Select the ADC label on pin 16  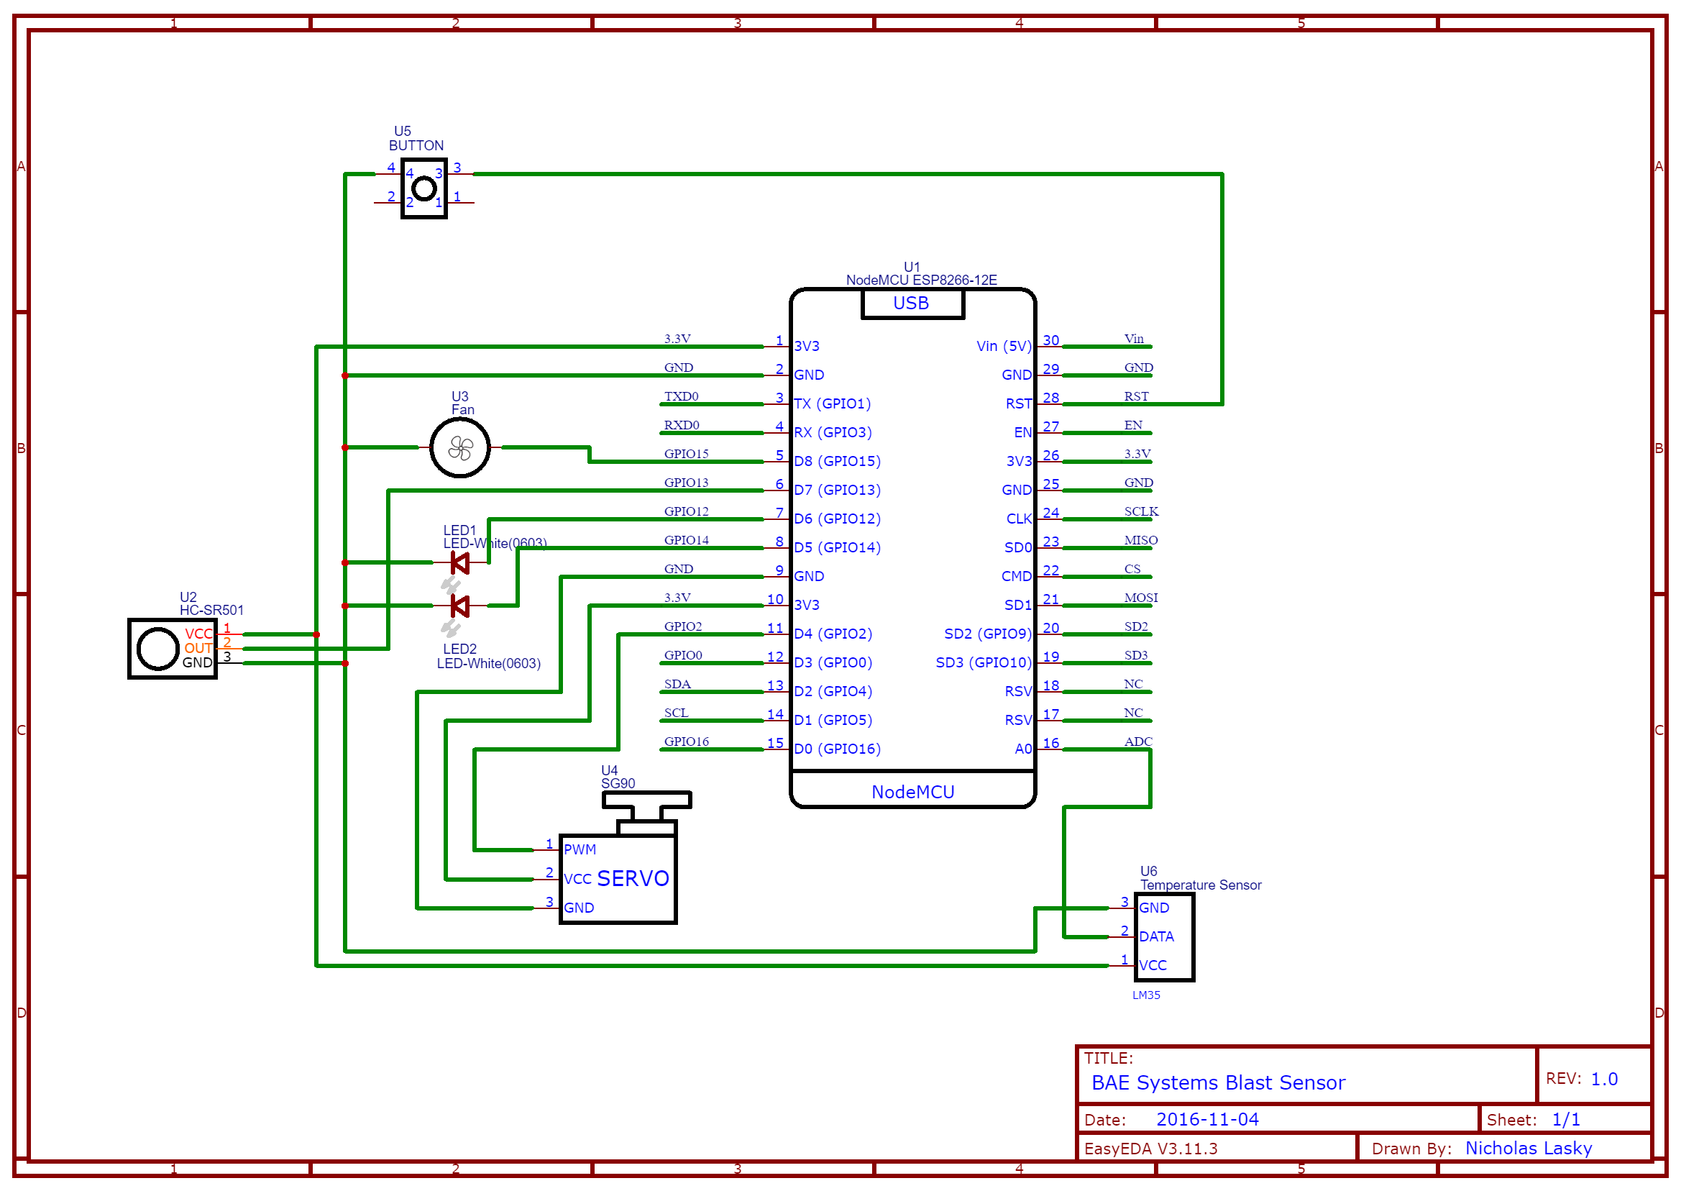tap(1137, 741)
